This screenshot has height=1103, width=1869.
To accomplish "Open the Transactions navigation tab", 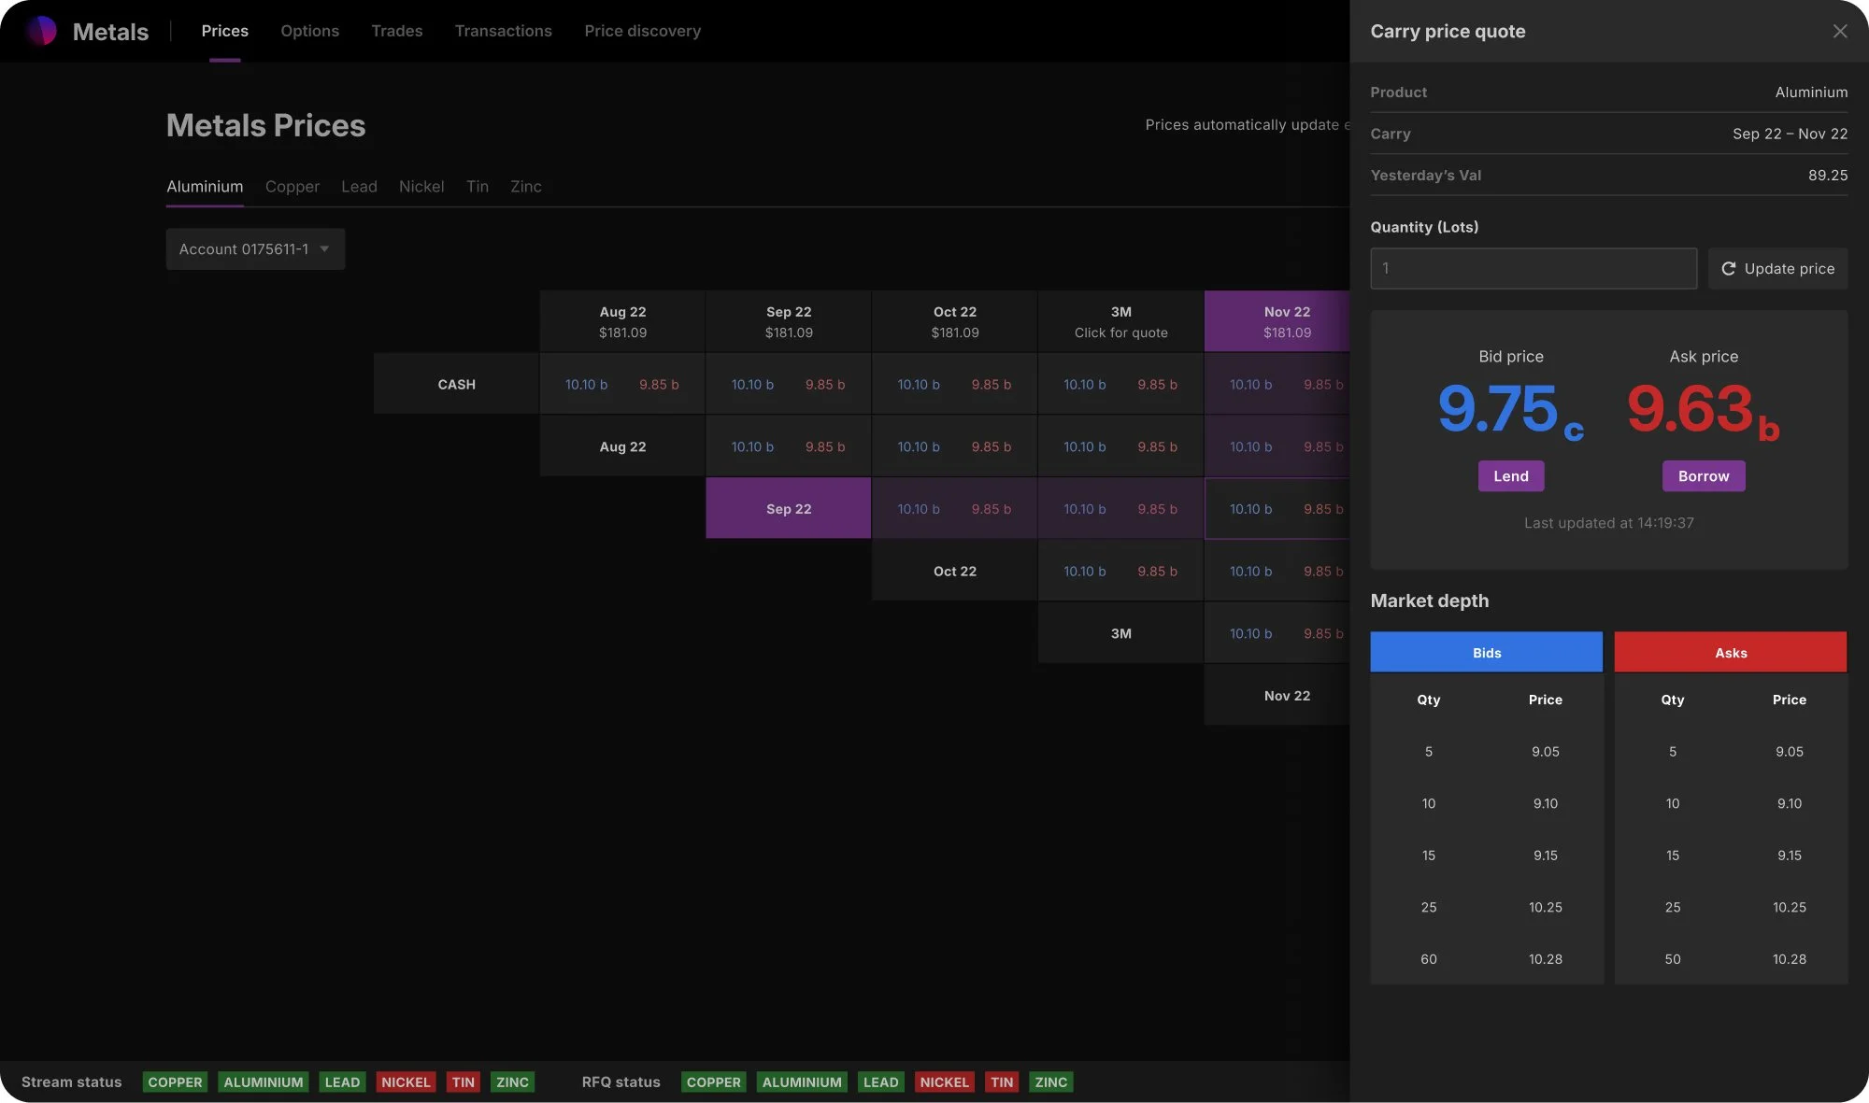I will tap(503, 31).
